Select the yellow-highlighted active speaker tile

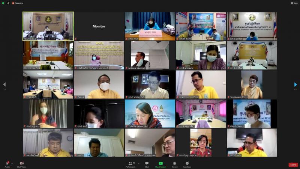(48, 26)
